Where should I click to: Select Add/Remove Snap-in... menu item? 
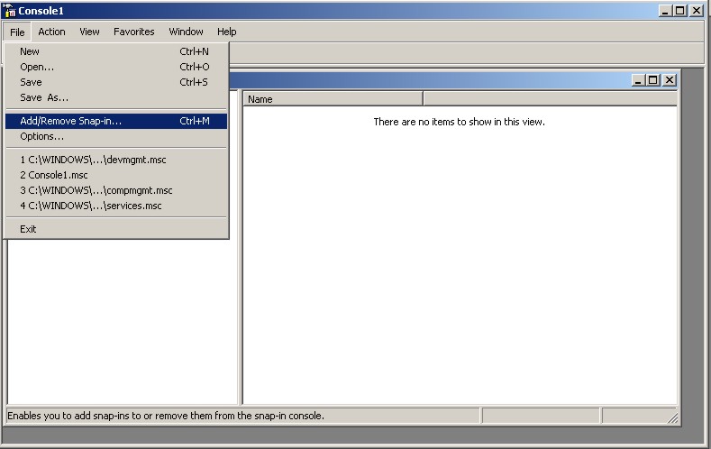(70, 121)
